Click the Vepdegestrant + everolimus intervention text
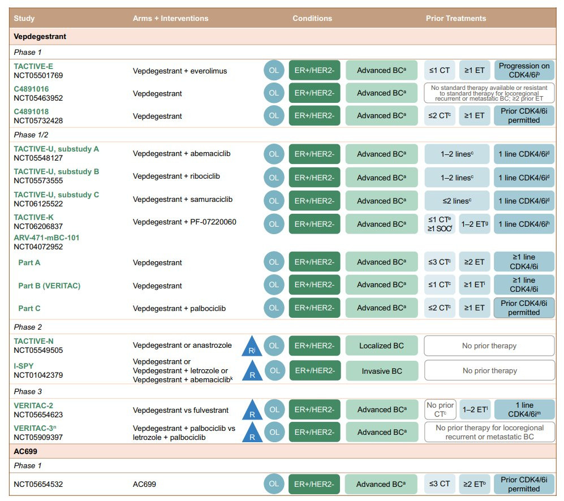This screenshot has width=564, height=501. point(180,71)
